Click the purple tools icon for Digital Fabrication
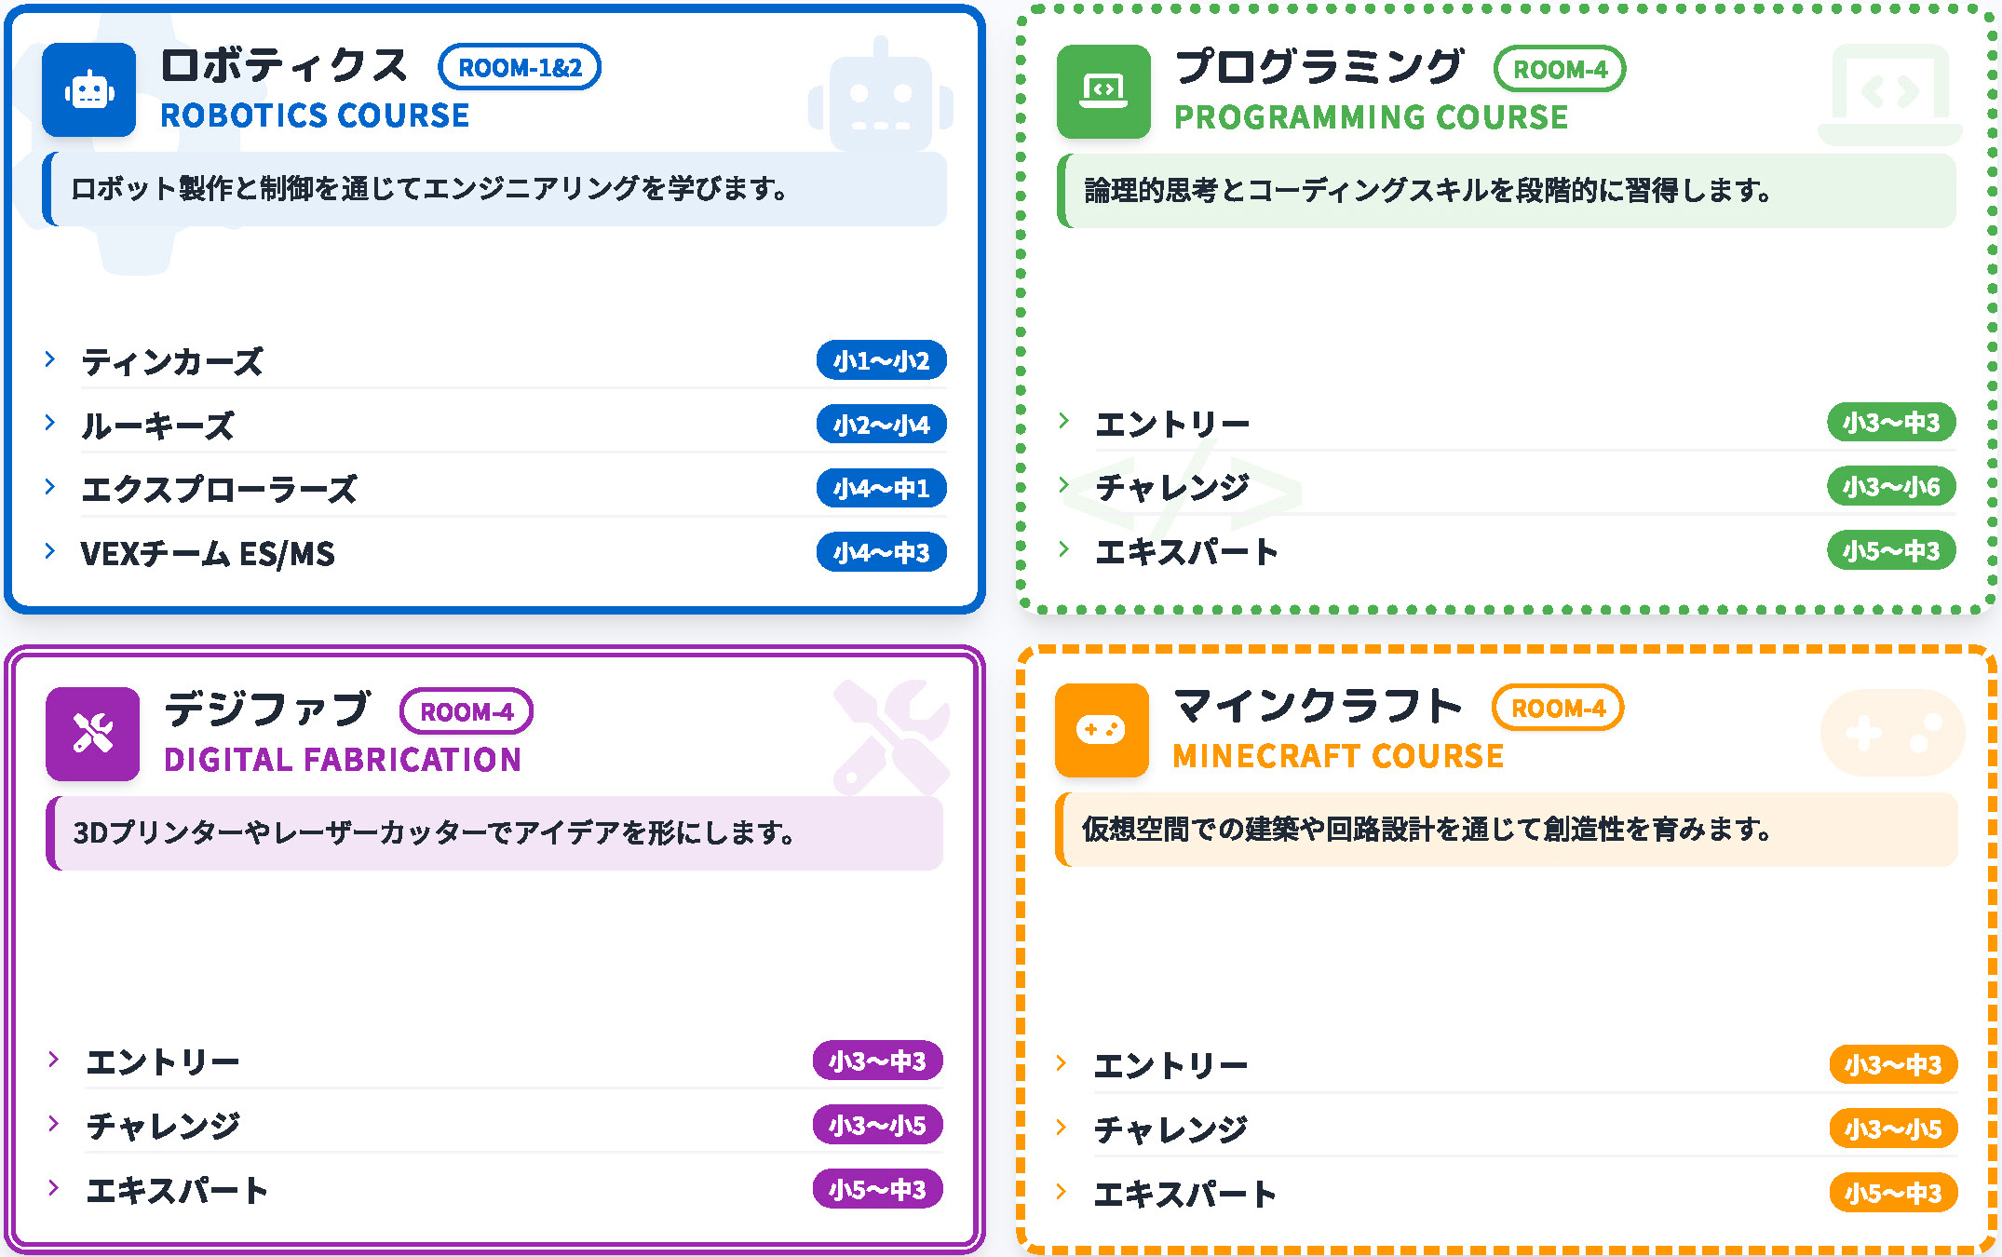The image size is (2002, 1257). (92, 734)
